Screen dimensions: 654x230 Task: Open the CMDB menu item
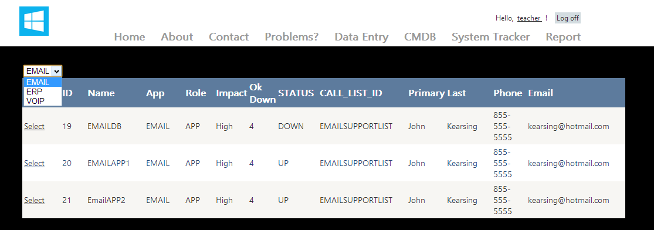tap(420, 37)
